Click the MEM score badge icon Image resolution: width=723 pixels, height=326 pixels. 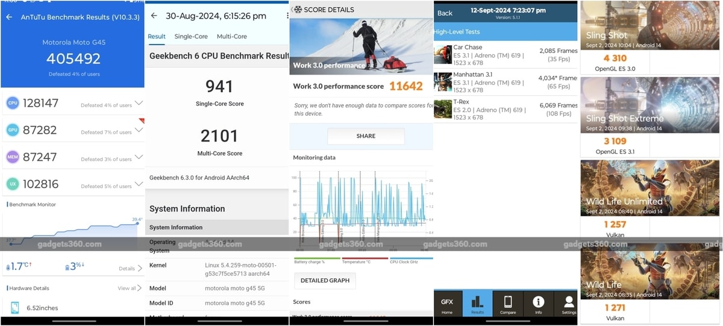(12, 157)
